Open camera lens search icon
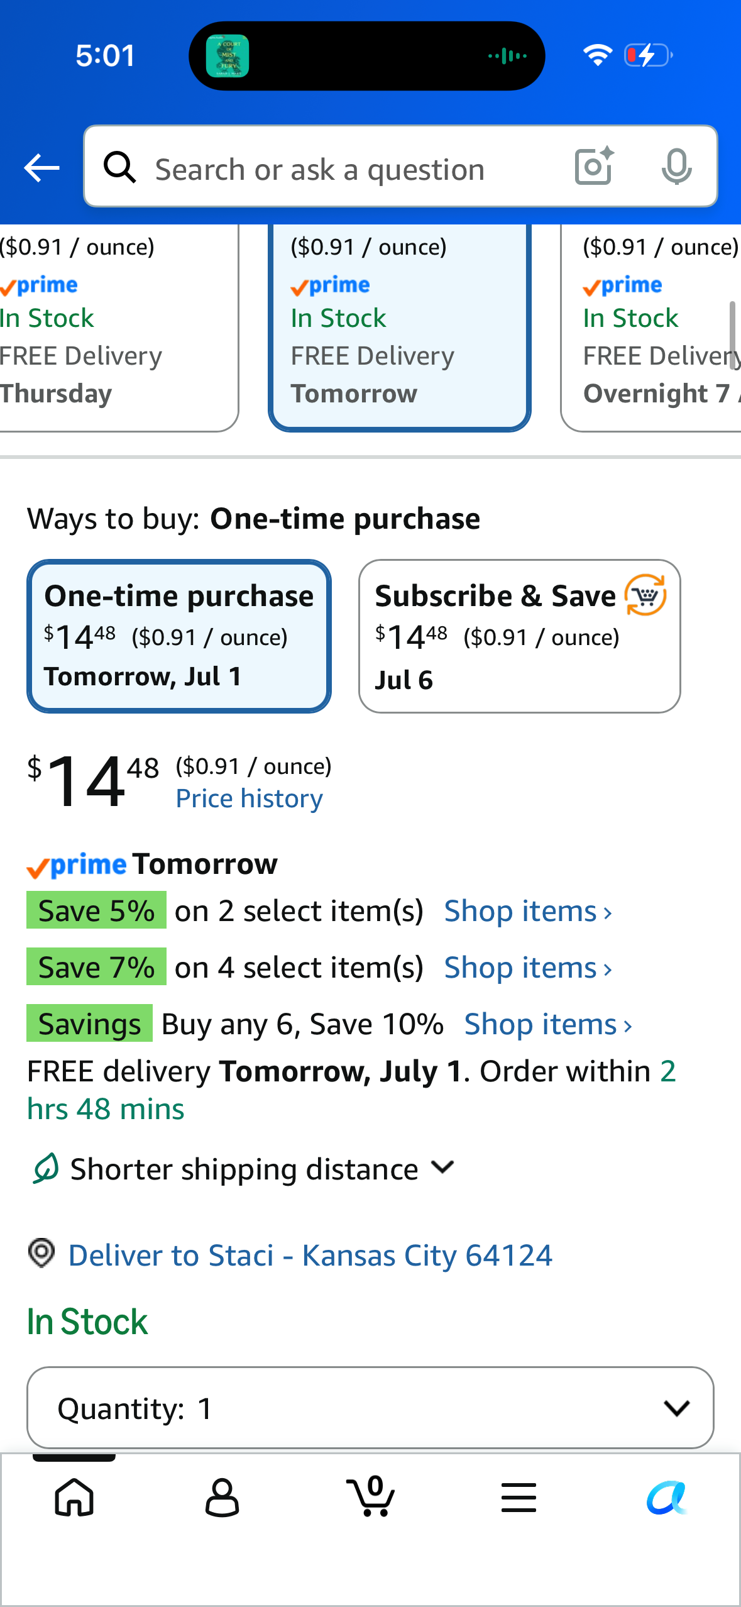 click(x=594, y=166)
